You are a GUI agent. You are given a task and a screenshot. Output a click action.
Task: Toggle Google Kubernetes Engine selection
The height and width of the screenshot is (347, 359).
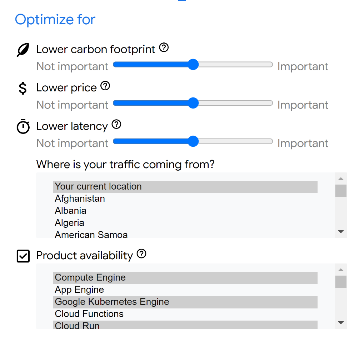click(x=185, y=302)
